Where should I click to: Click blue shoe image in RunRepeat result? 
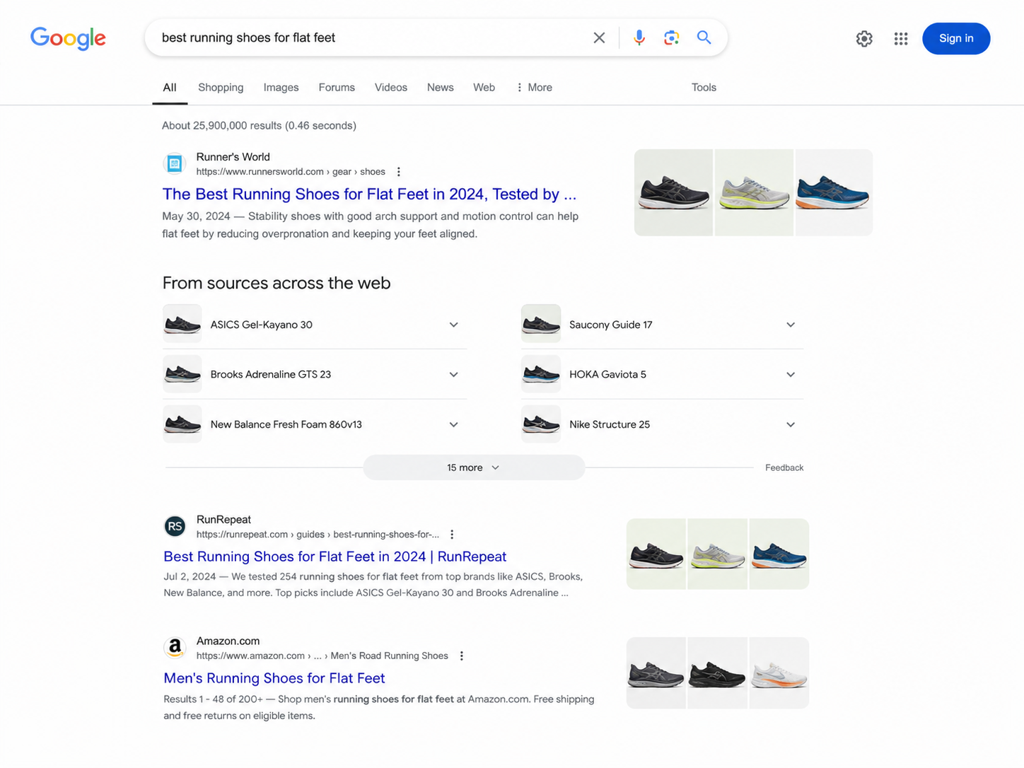[x=779, y=554]
